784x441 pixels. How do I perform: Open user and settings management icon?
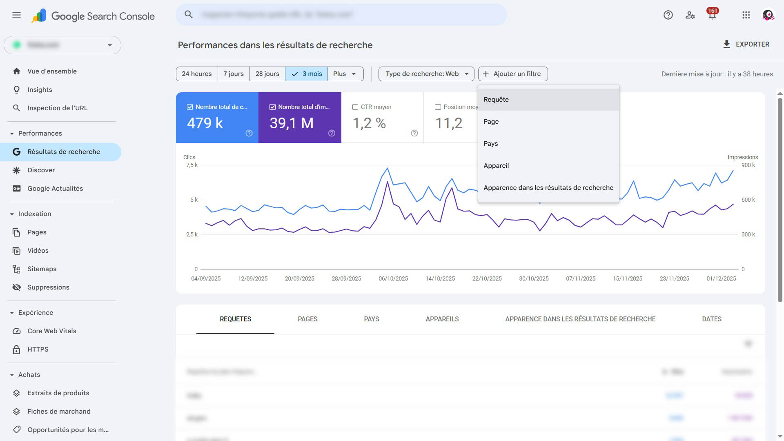[x=690, y=15]
